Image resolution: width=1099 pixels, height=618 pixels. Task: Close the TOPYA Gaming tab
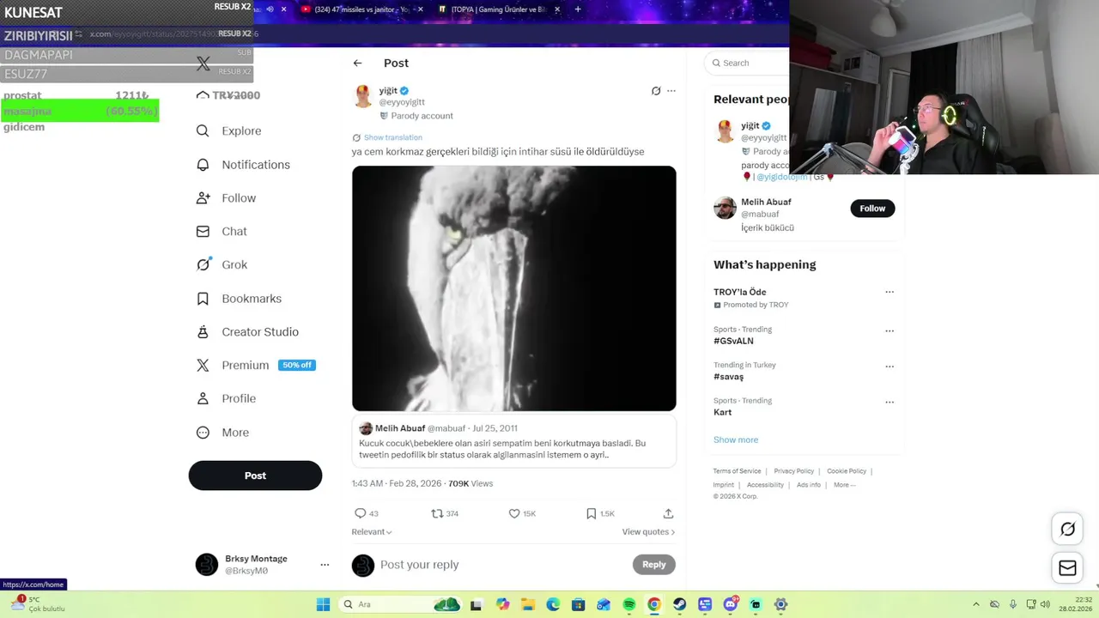(557, 9)
